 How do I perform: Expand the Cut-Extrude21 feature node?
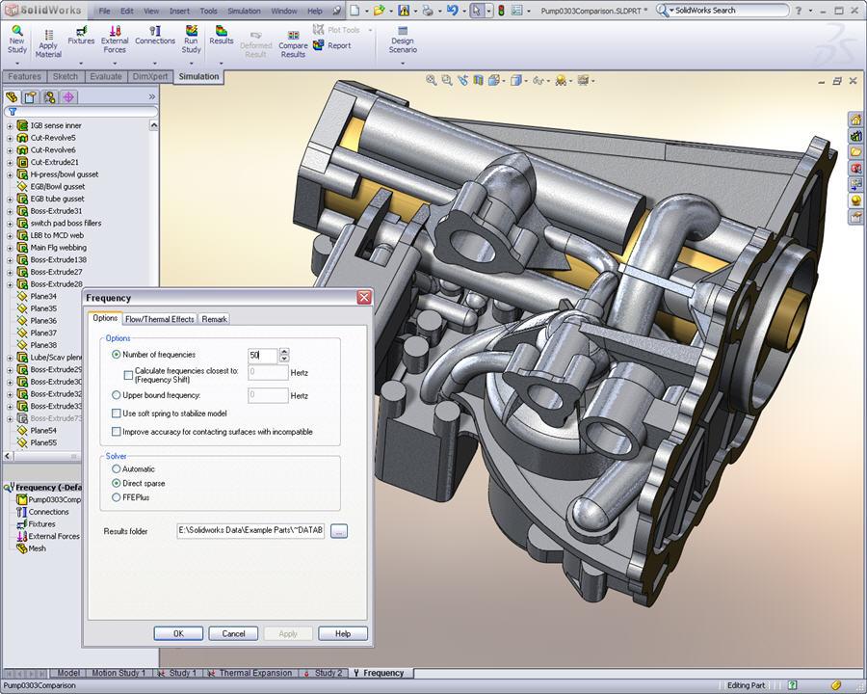(10, 162)
